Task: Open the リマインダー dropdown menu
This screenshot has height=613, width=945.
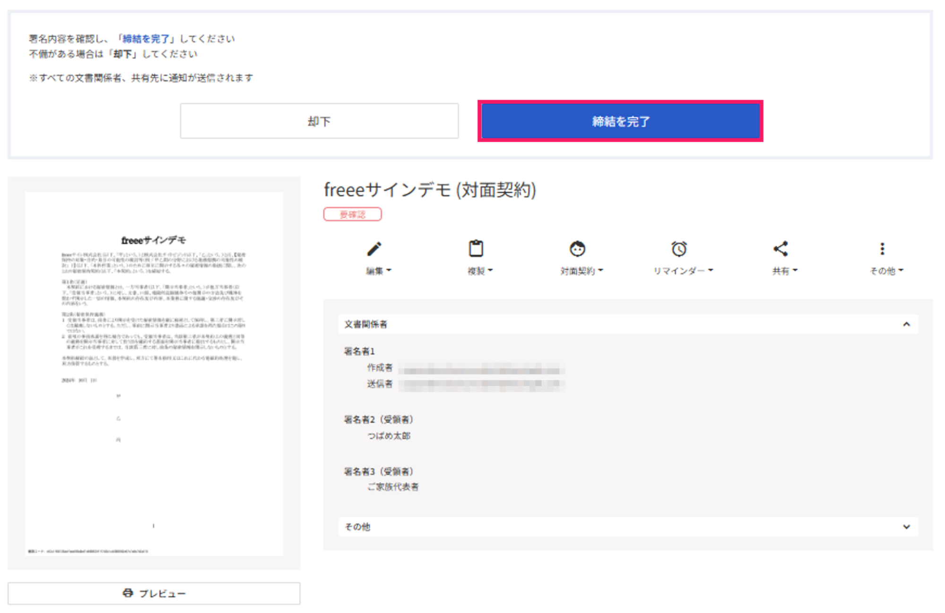Action: point(683,271)
